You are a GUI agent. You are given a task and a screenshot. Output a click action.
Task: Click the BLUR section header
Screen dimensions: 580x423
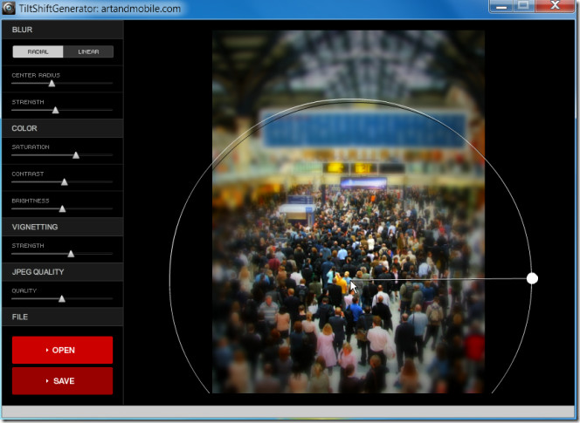tap(63, 30)
